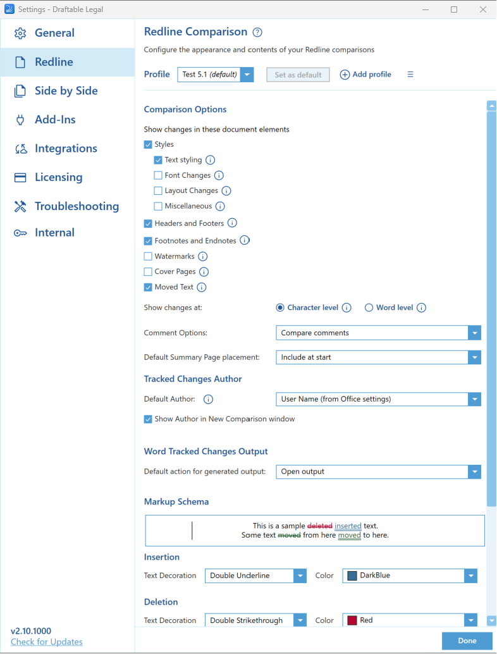Open Deletion Color dropdown Red
The width and height of the screenshot is (497, 654).
point(410,620)
